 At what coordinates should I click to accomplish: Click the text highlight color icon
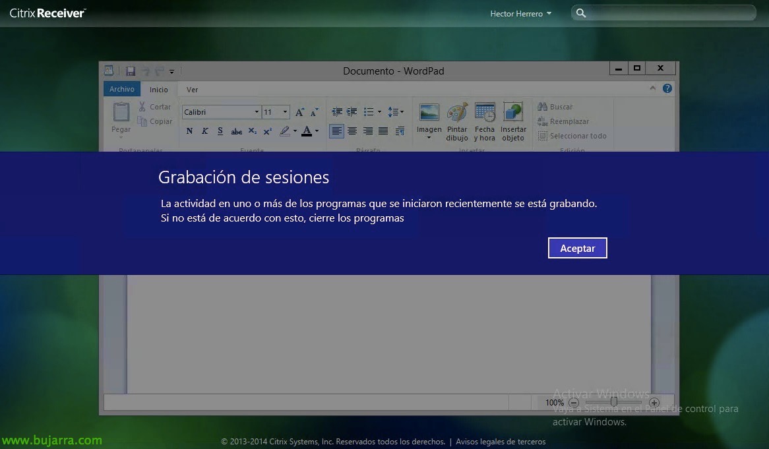click(284, 131)
